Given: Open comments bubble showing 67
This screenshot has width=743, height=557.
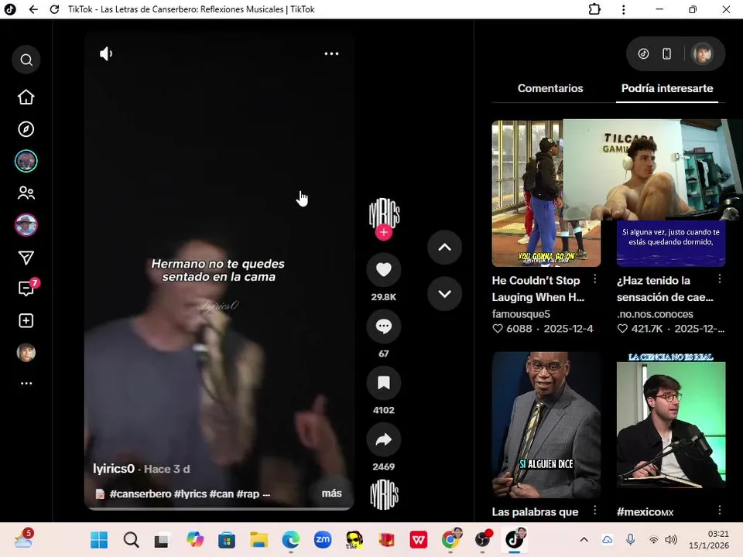Looking at the screenshot, I should (384, 326).
